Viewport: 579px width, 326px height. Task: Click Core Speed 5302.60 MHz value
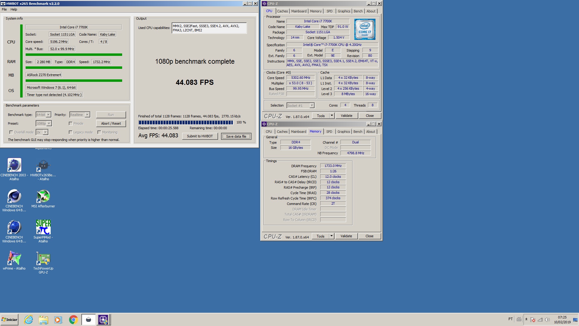(x=301, y=78)
